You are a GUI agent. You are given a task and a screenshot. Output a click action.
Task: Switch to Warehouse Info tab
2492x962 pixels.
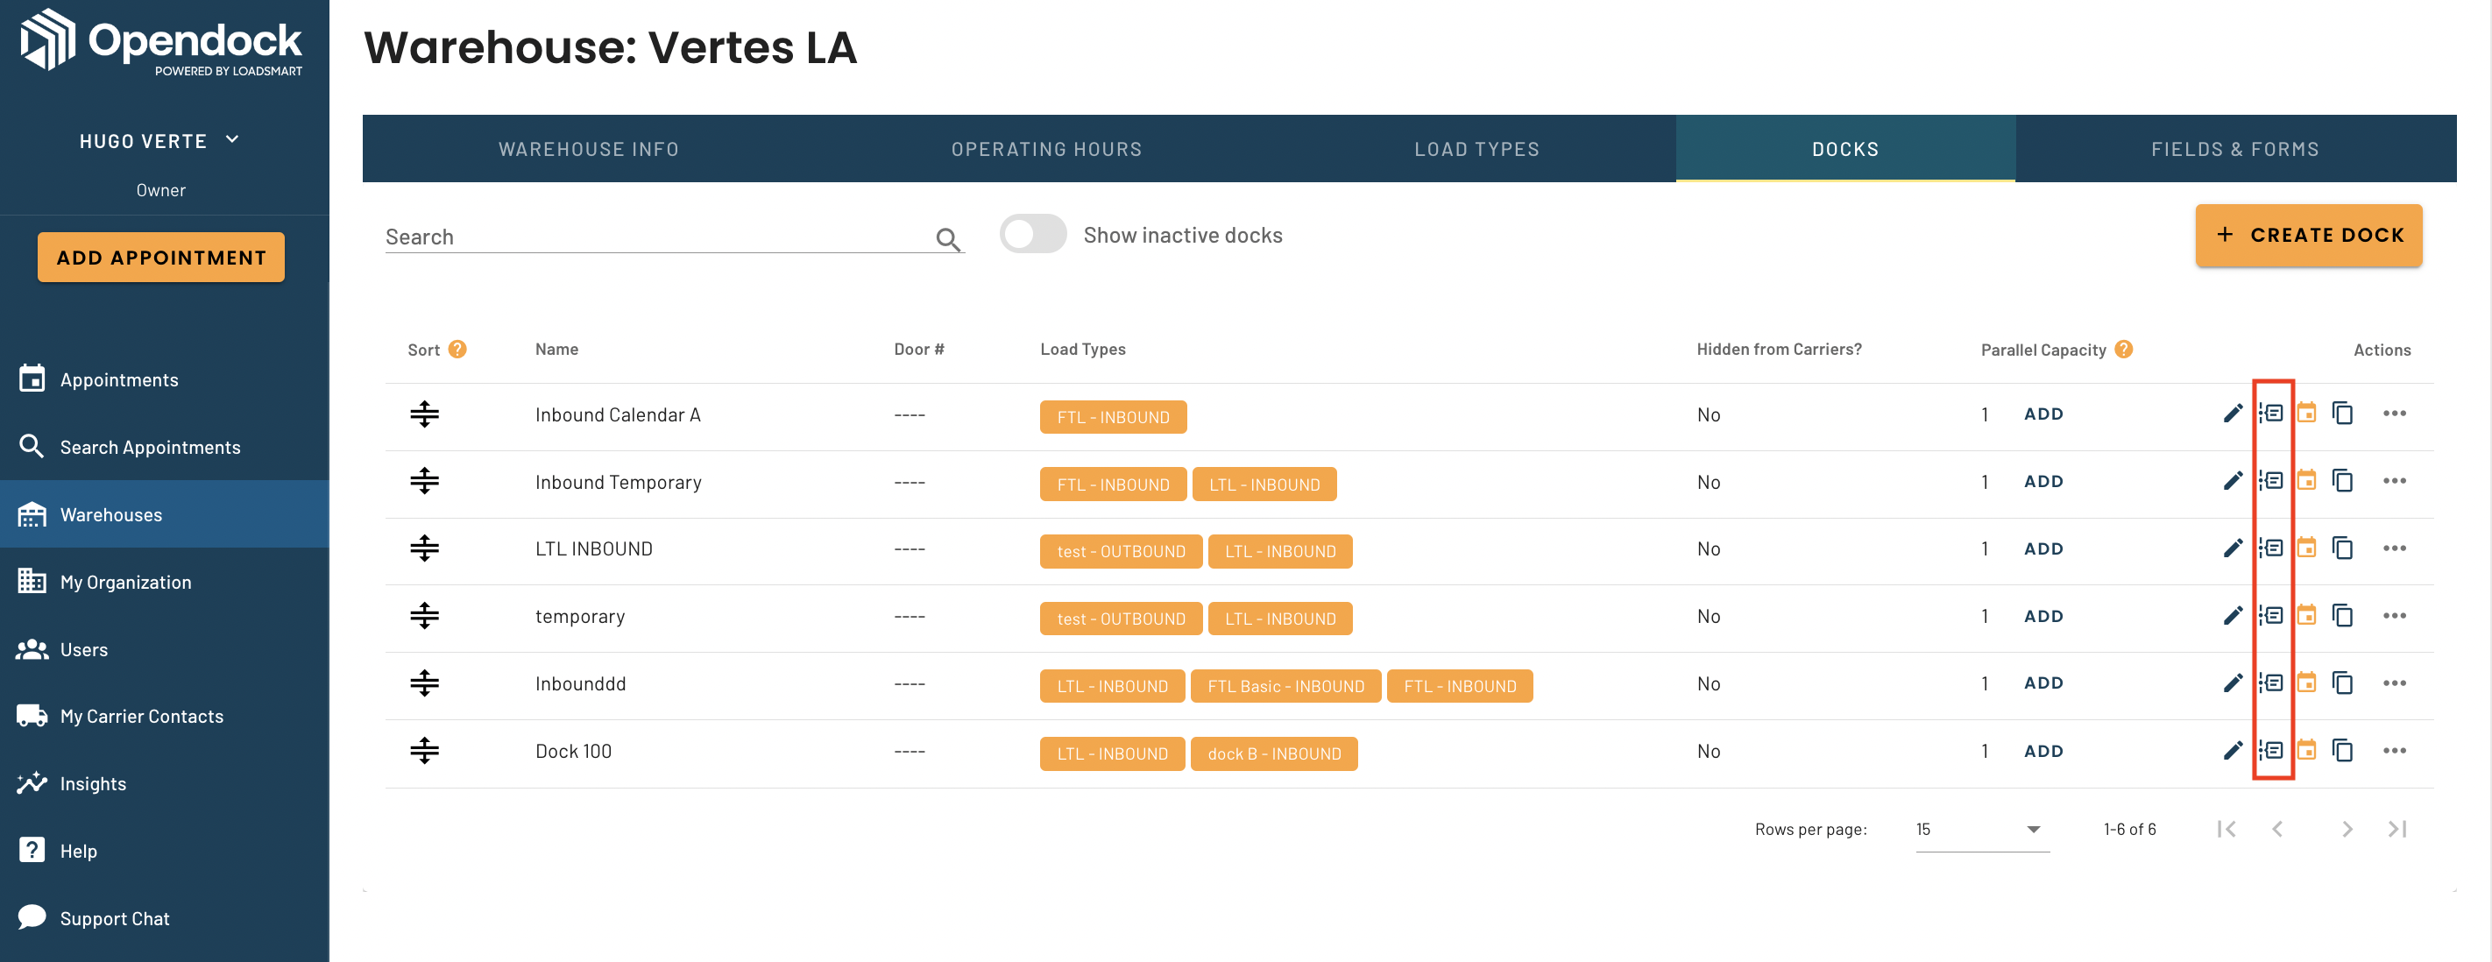[588, 149]
